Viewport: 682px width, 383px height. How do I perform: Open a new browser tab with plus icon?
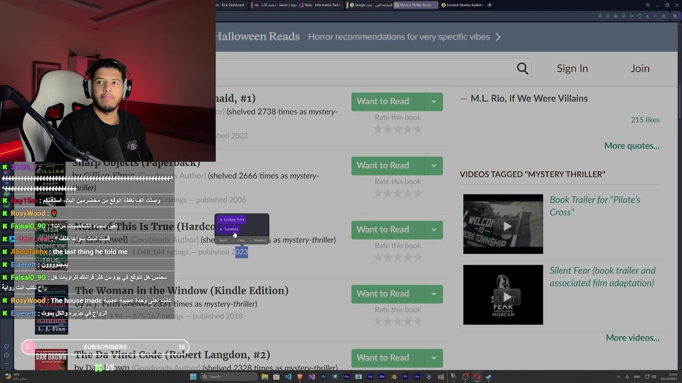[490, 5]
